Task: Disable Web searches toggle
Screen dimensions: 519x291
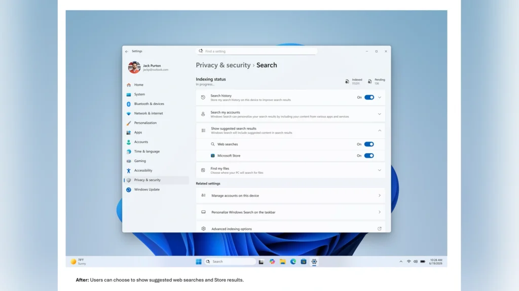Action: click(x=369, y=144)
